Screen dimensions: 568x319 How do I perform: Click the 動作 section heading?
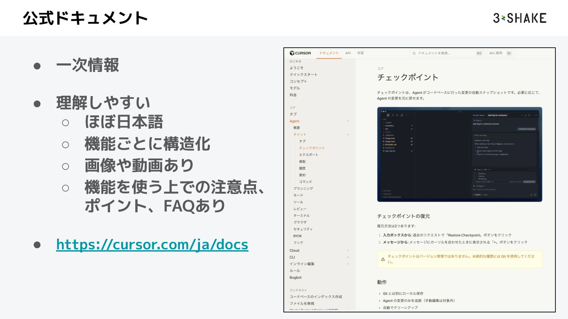click(x=382, y=282)
